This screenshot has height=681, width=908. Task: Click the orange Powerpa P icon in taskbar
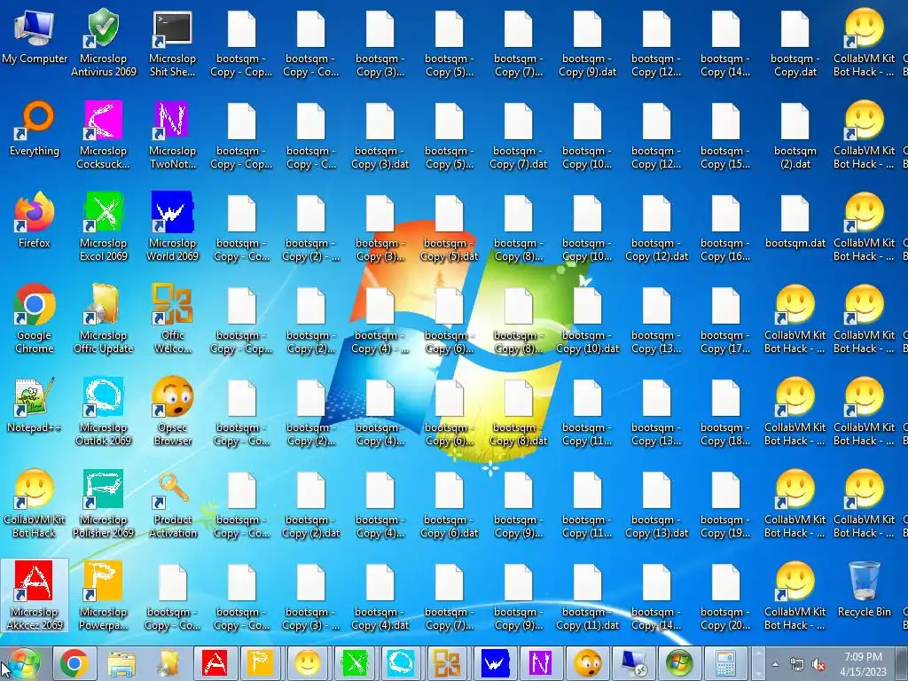(x=261, y=663)
